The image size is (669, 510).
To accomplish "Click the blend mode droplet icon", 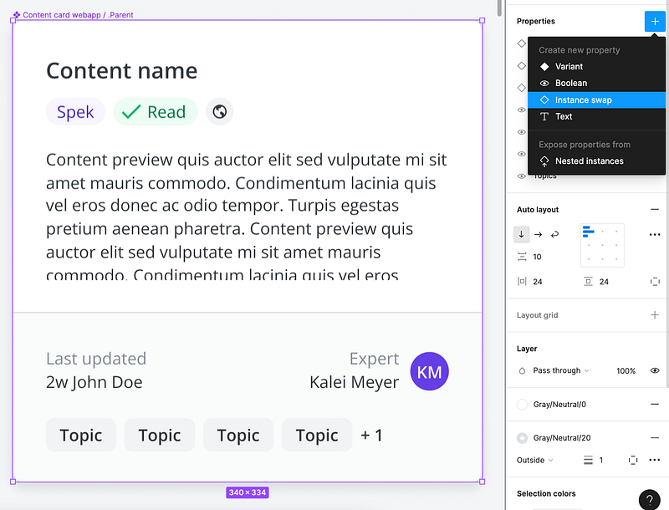I will (x=522, y=370).
